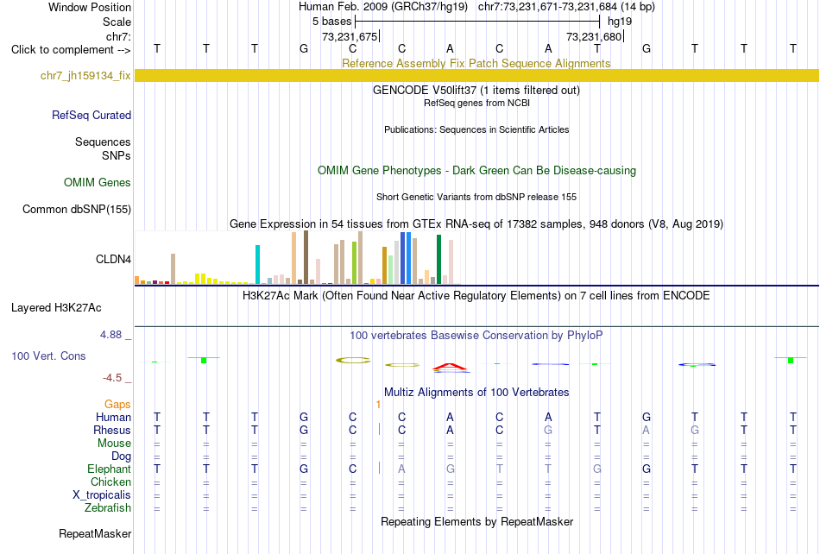820x554 pixels.
Task: Open 'Publications: Sequences in Scientific Articles' title
Action: 476,129
